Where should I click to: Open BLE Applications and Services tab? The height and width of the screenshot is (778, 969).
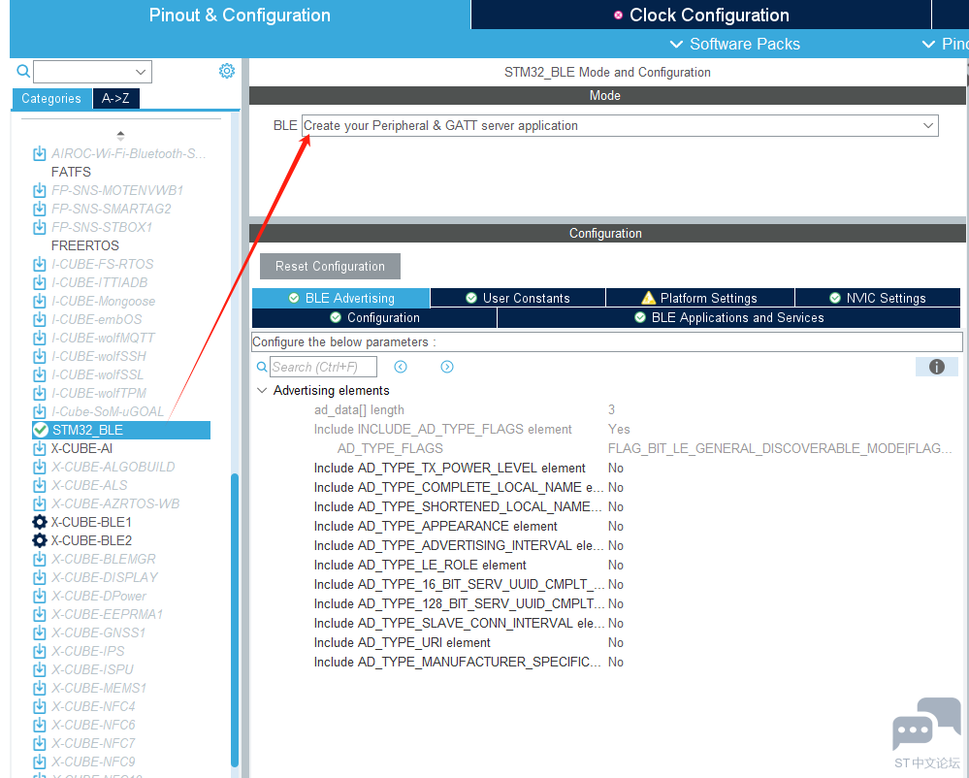[x=729, y=317]
